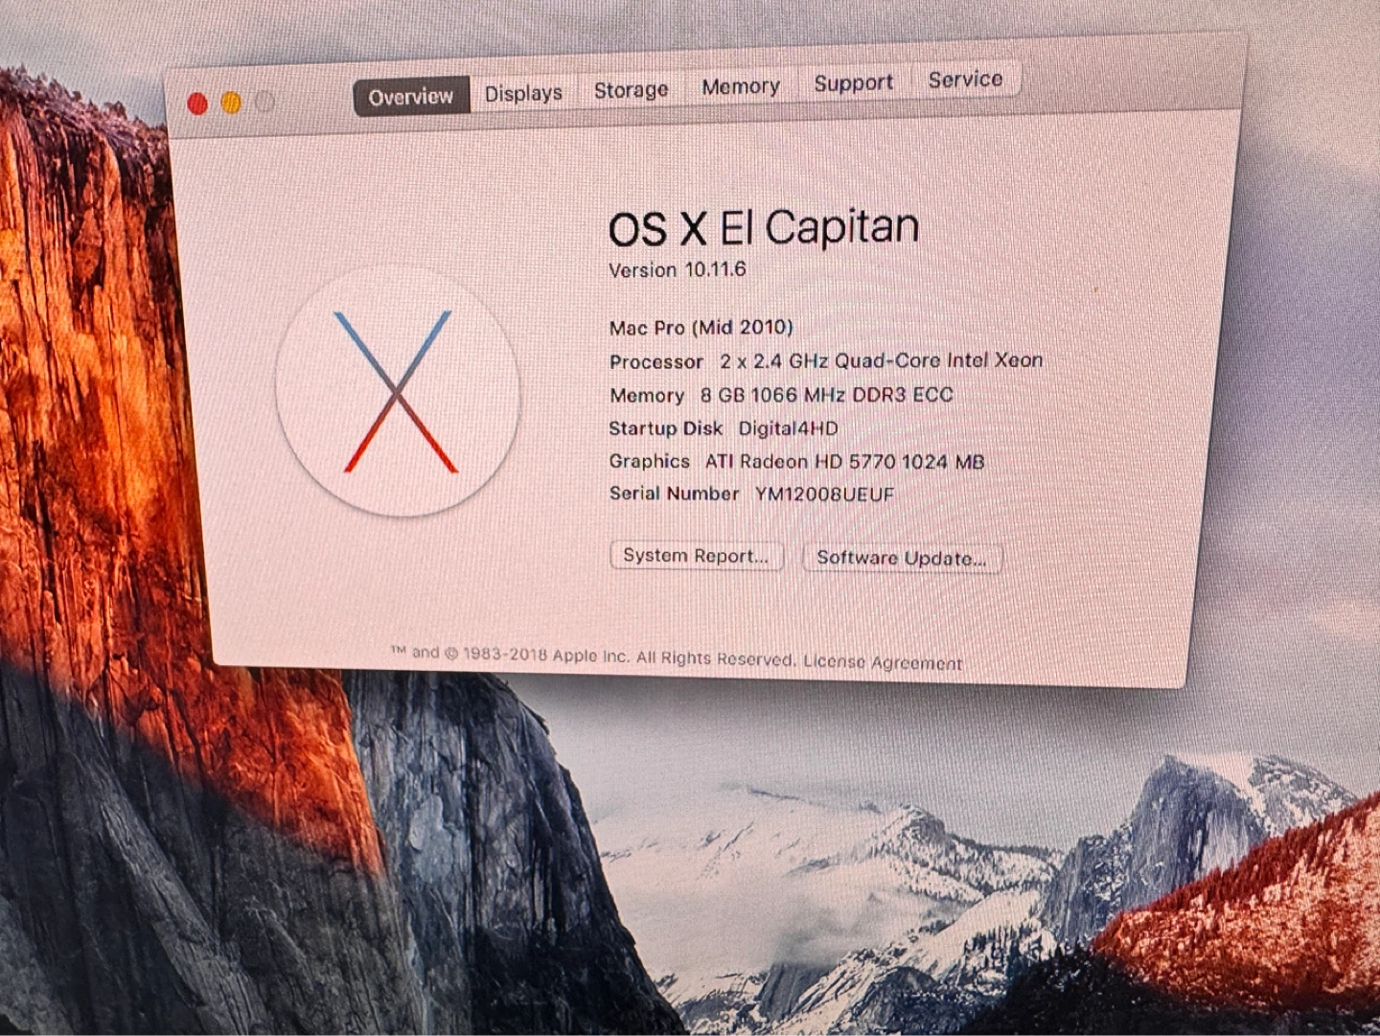Click the Mac Pro (Mid 2010) text
Screen dimensions: 1380x1036
[701, 327]
